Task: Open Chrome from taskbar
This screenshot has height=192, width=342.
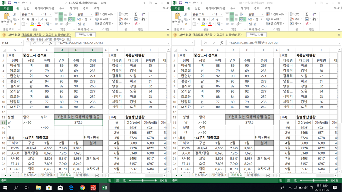Action: [82, 188]
